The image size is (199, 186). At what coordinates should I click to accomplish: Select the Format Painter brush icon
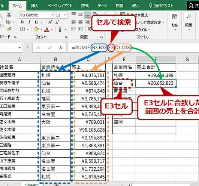click(x=9, y=30)
